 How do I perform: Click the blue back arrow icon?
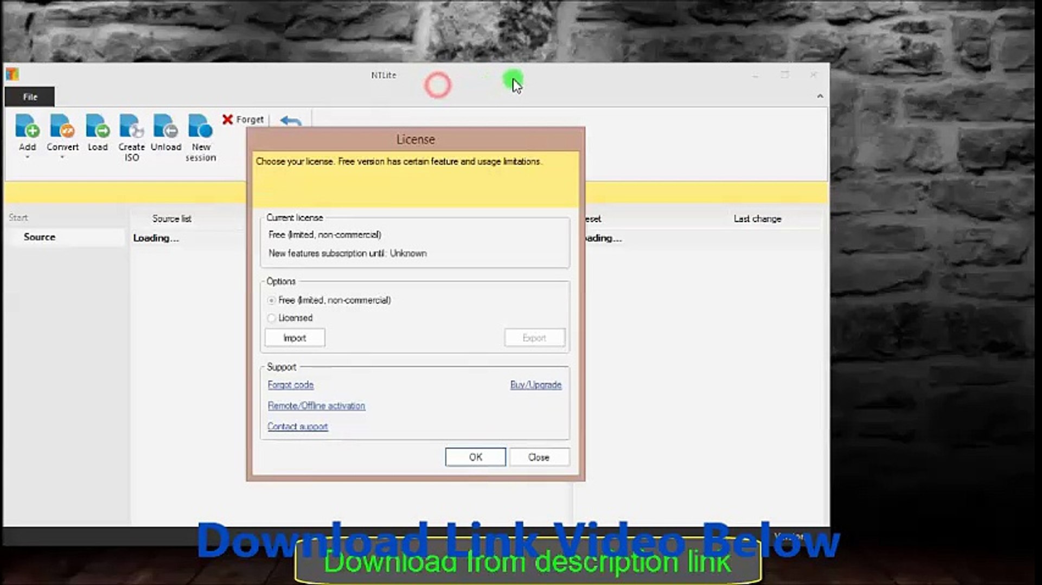(291, 121)
